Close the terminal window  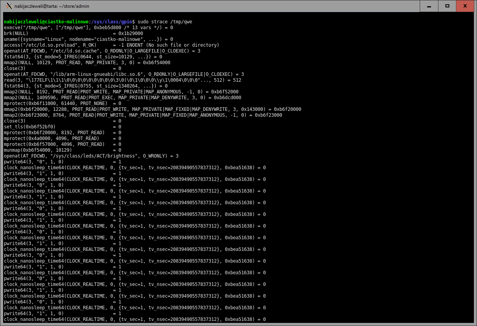coord(465,6)
